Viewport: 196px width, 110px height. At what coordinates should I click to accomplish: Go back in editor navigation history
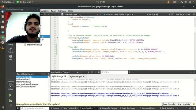(x=52, y=14)
